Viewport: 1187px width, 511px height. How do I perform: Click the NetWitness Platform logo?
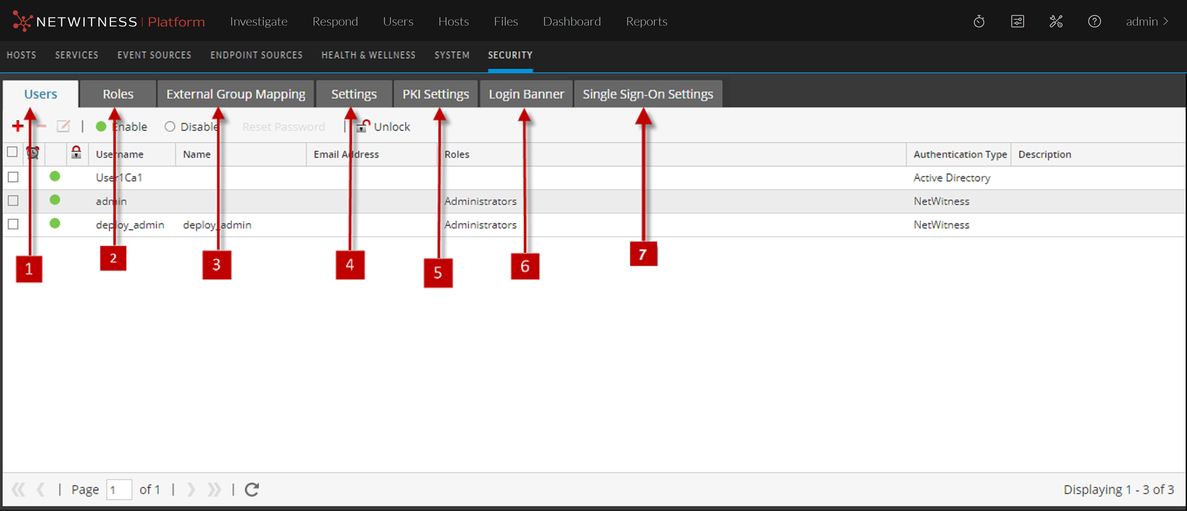(109, 22)
